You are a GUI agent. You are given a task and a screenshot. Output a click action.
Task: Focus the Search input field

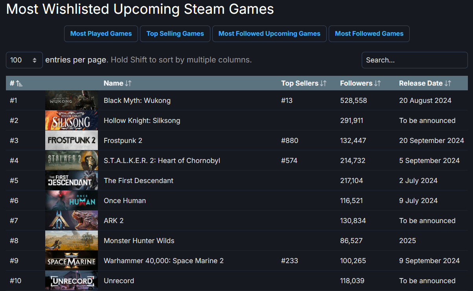click(415, 60)
